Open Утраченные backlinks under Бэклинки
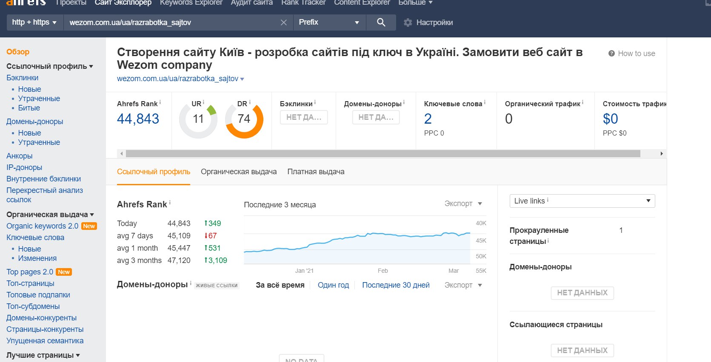This screenshot has width=711, height=362. point(39,99)
